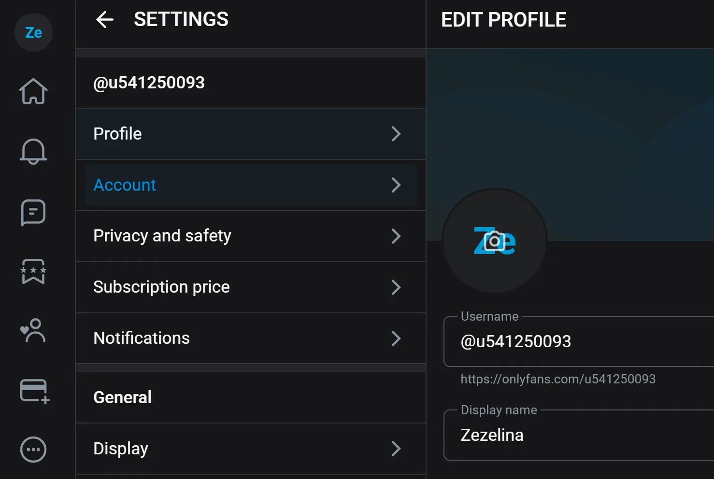
Task: Open the messages chat icon
Action: tap(33, 212)
